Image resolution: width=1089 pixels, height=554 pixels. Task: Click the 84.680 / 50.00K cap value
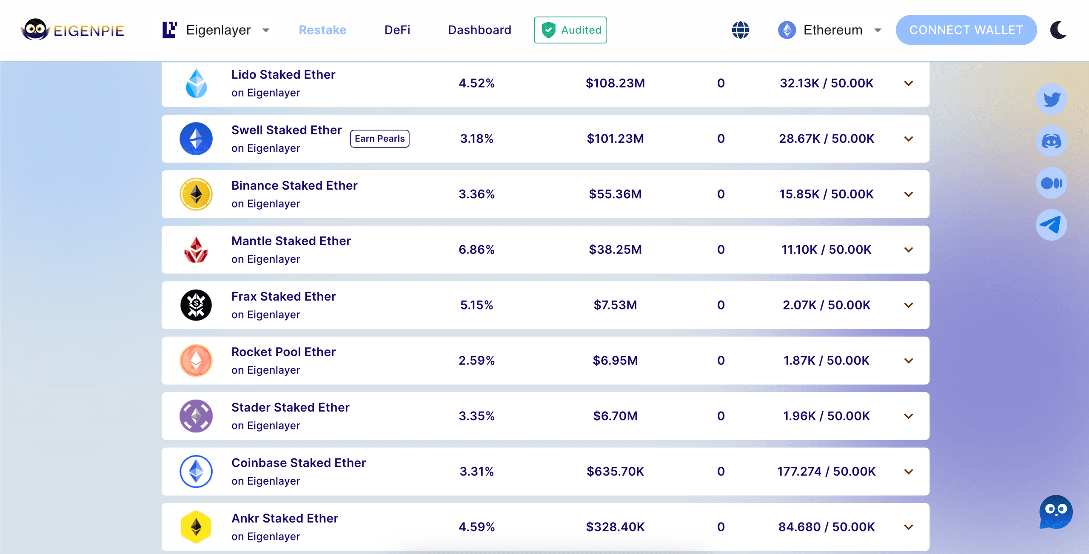point(827,527)
